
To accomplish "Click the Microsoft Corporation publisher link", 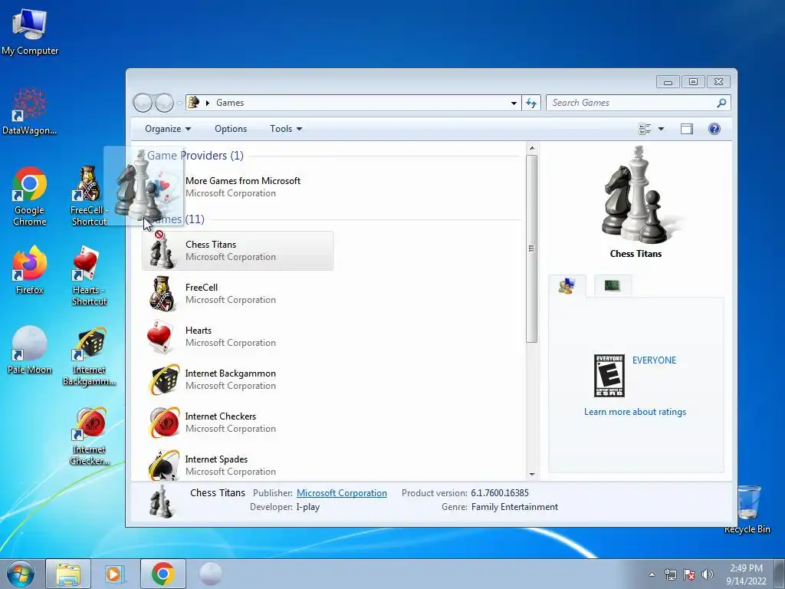I will (341, 493).
